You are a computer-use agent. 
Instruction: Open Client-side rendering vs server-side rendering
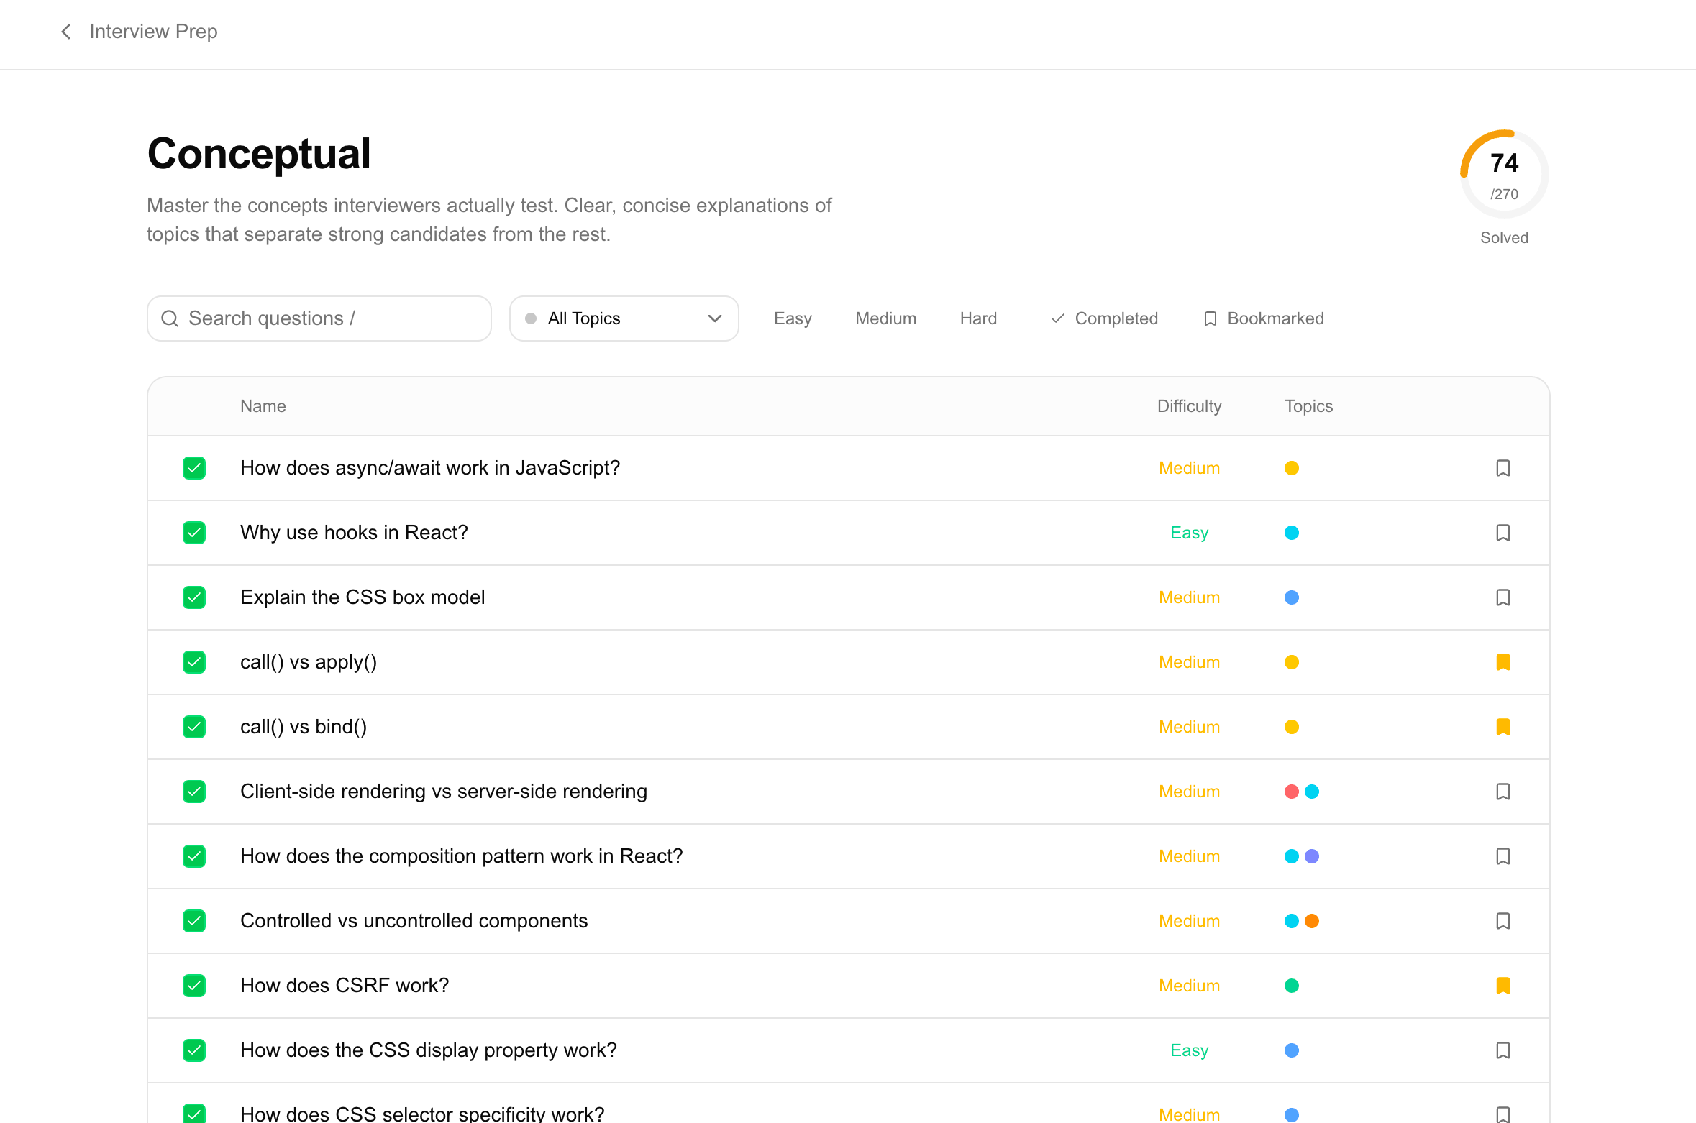click(x=444, y=792)
